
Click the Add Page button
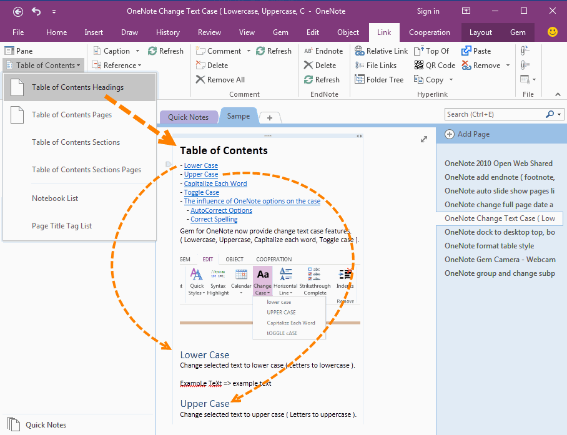(x=467, y=134)
